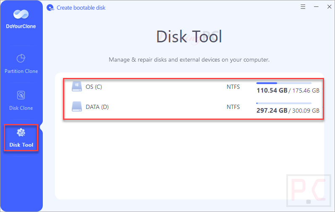The height and width of the screenshot is (212, 335).
Task: Click the DATA (D) drive icon
Action: (77, 106)
